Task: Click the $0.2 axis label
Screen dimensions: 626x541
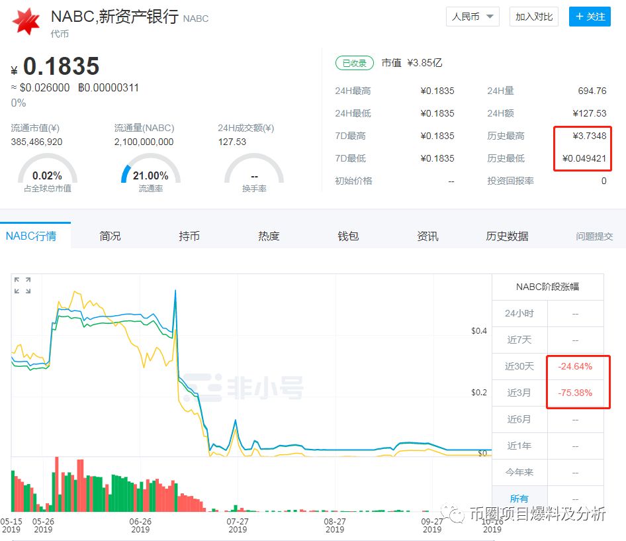Action: [478, 393]
